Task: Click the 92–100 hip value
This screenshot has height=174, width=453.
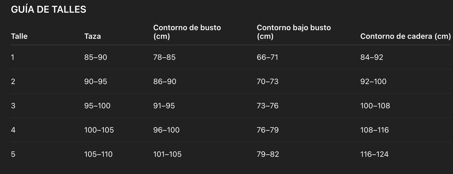Action: click(x=373, y=81)
